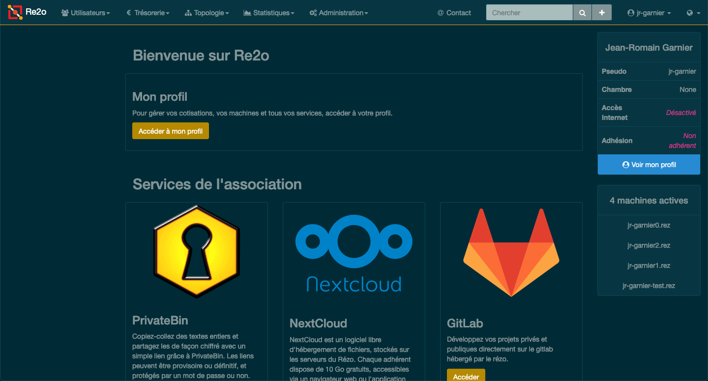Click the Jean-Romain Garnier panel heading
Viewport: 708px width, 381px height.
(x=649, y=48)
